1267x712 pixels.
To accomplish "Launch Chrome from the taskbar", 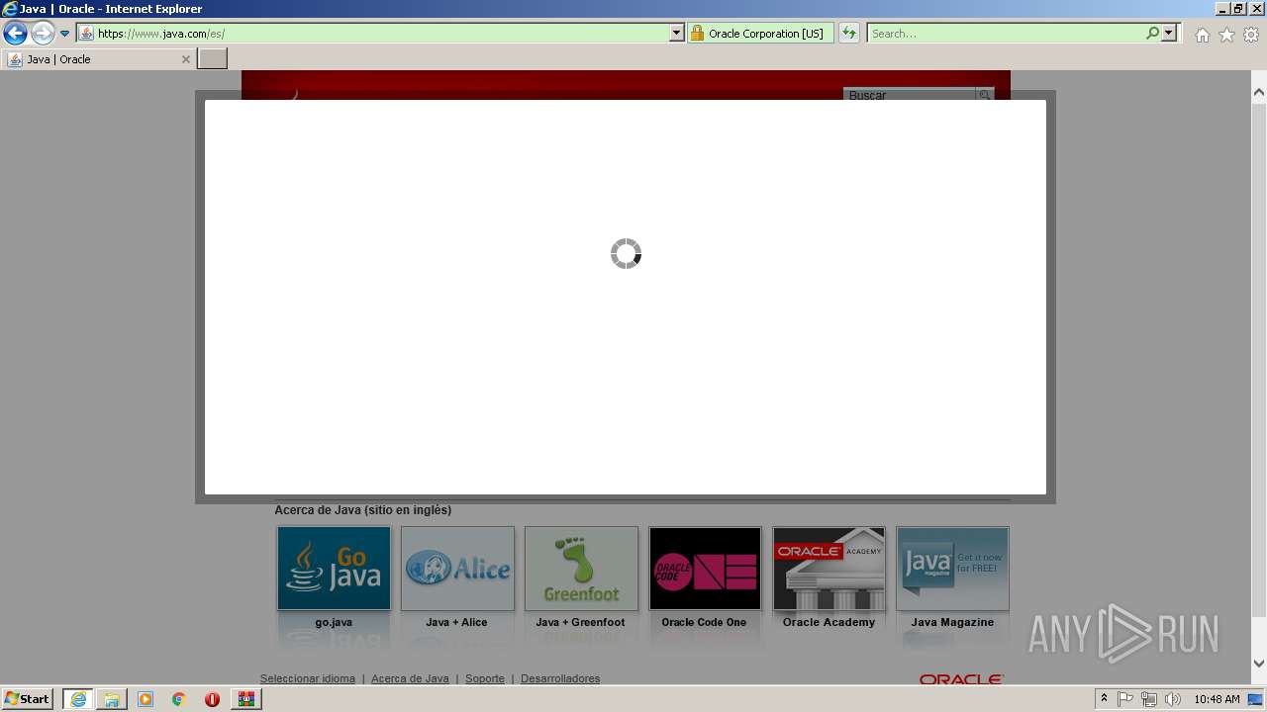I will [179, 699].
